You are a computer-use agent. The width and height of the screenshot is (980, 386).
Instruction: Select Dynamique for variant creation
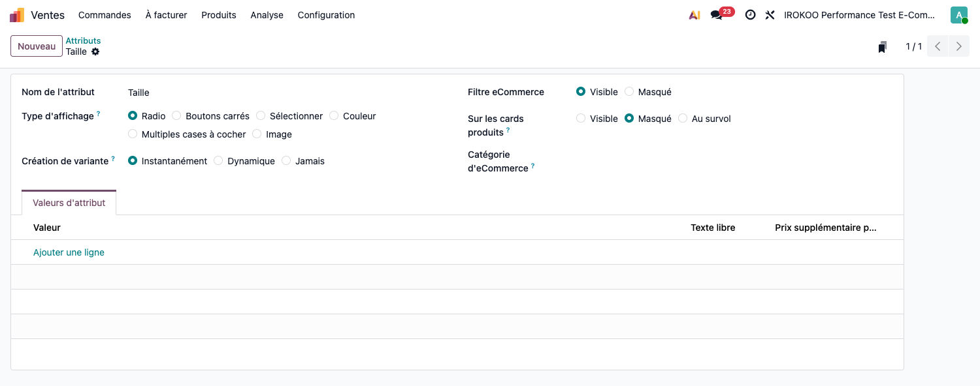[x=244, y=161]
